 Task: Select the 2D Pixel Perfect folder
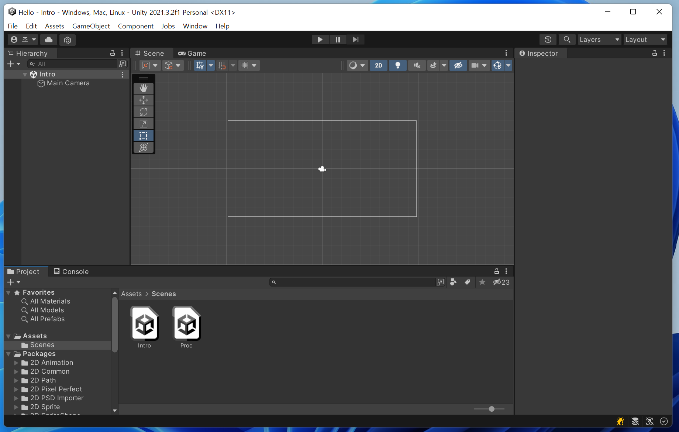[x=56, y=389]
